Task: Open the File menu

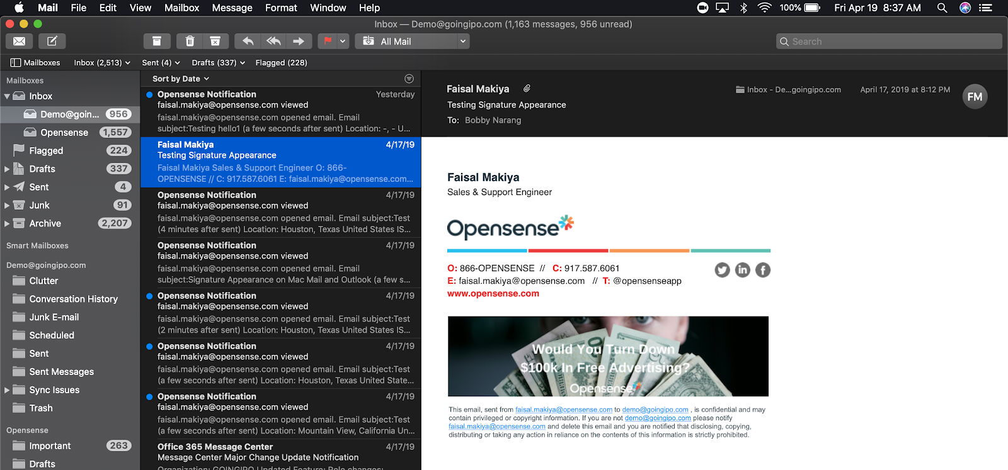Action: [x=79, y=8]
